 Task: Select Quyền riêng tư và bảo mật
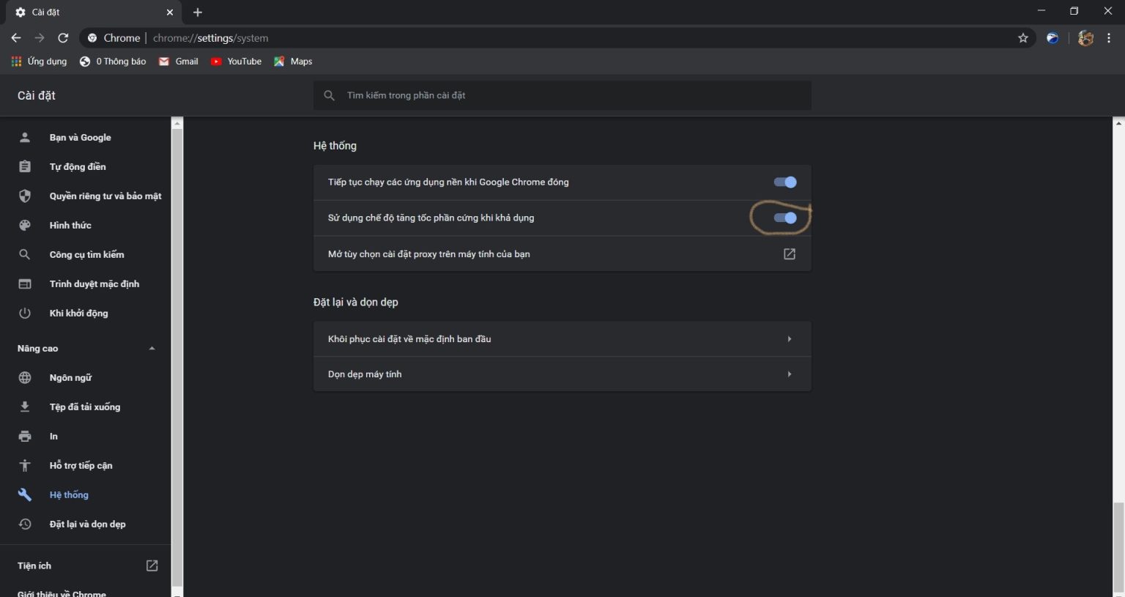point(105,196)
